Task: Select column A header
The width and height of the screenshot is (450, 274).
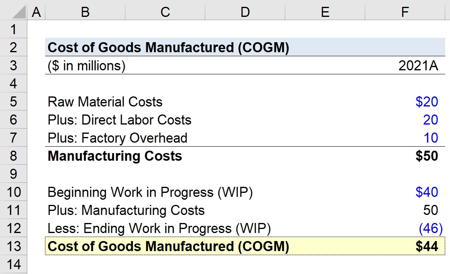Action: click(36, 12)
